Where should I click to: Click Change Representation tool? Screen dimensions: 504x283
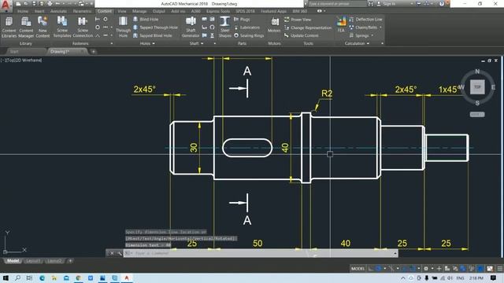[308, 28]
